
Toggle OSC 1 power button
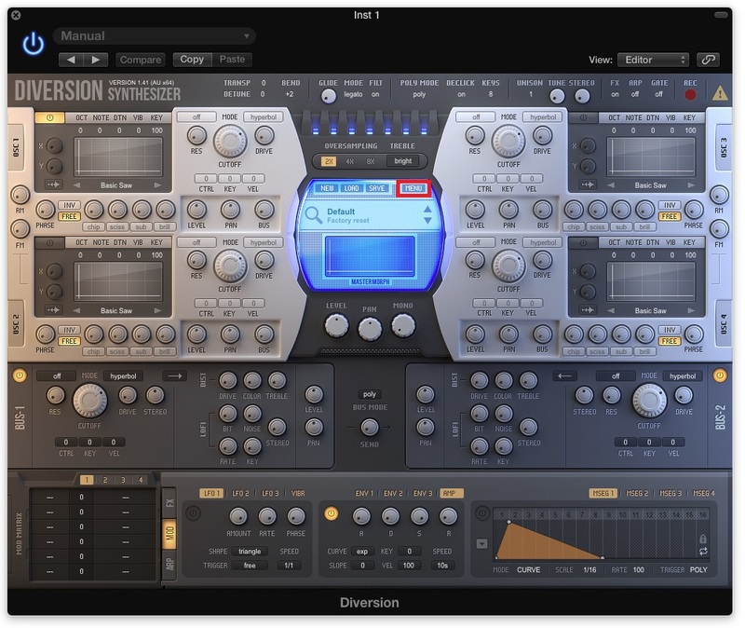(49, 117)
